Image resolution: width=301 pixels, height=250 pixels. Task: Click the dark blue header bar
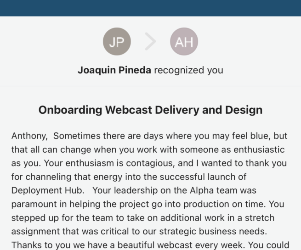[x=150, y=8]
